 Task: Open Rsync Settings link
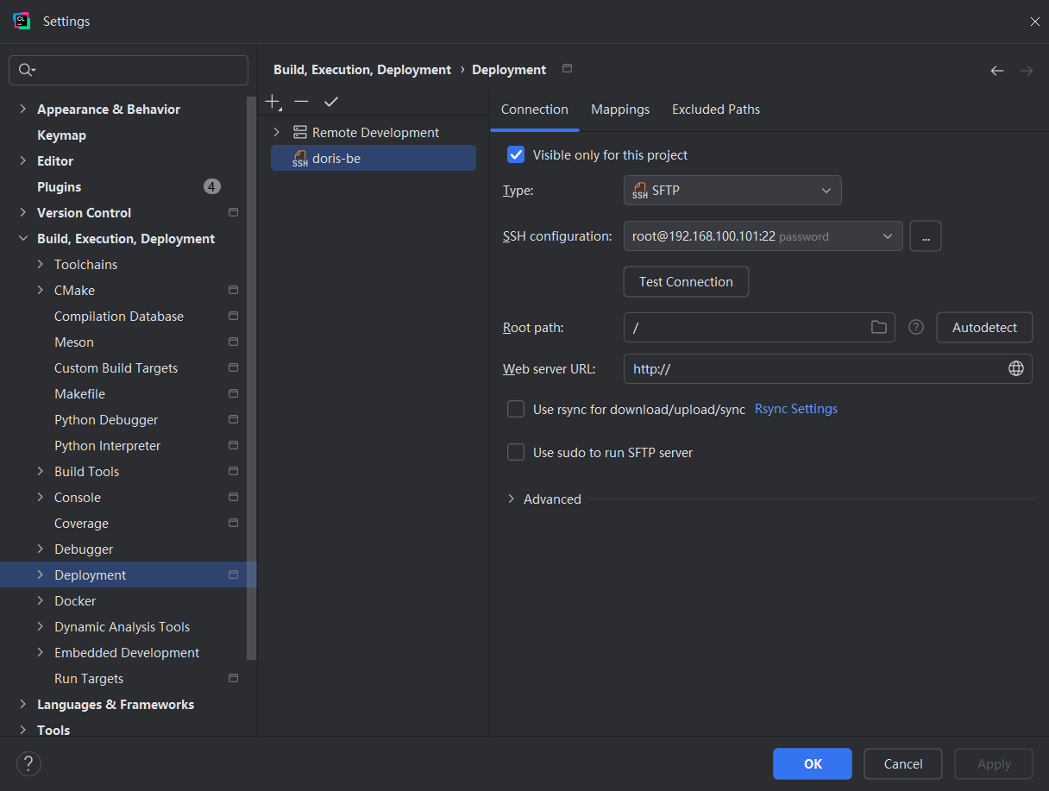coord(796,409)
